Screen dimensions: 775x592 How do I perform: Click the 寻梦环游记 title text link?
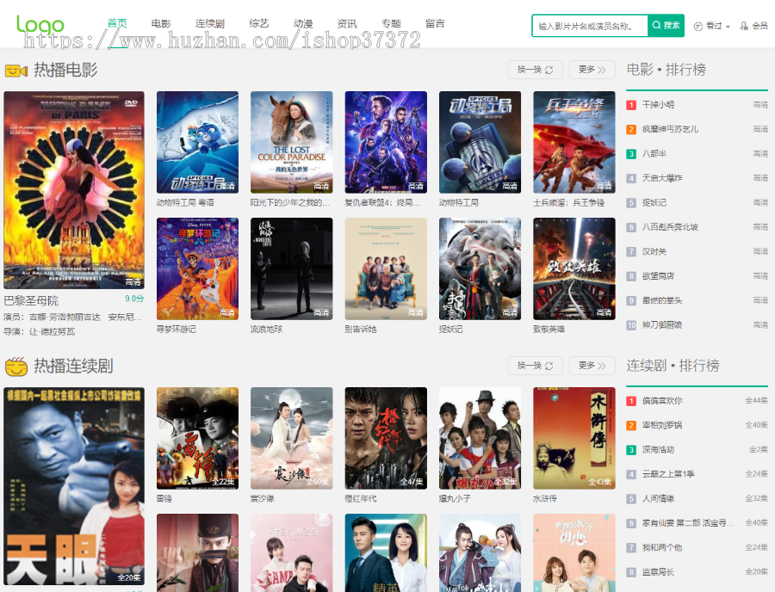click(177, 330)
